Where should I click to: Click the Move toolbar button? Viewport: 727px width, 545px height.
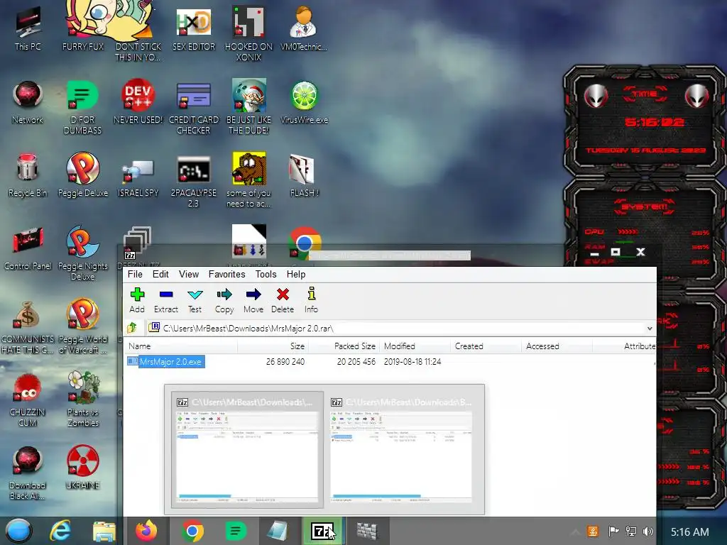[x=253, y=300]
